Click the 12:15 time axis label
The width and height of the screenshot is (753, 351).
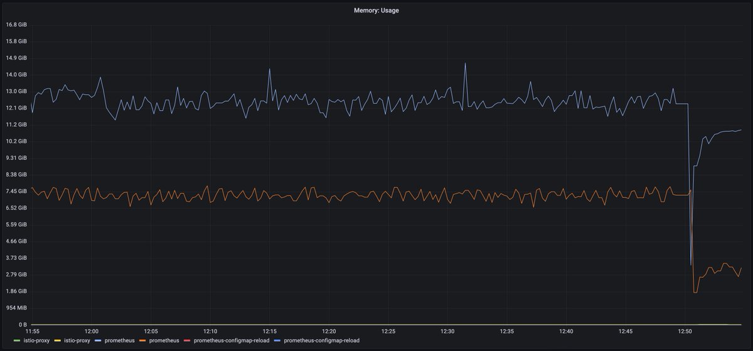270,331
